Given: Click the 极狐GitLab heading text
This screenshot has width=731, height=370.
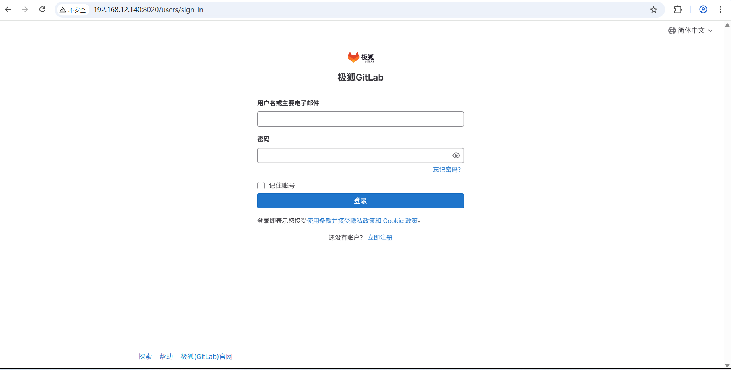Looking at the screenshot, I should [x=360, y=78].
